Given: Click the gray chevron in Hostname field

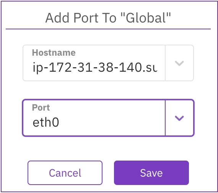Looking at the screenshot, I should coord(179,63).
